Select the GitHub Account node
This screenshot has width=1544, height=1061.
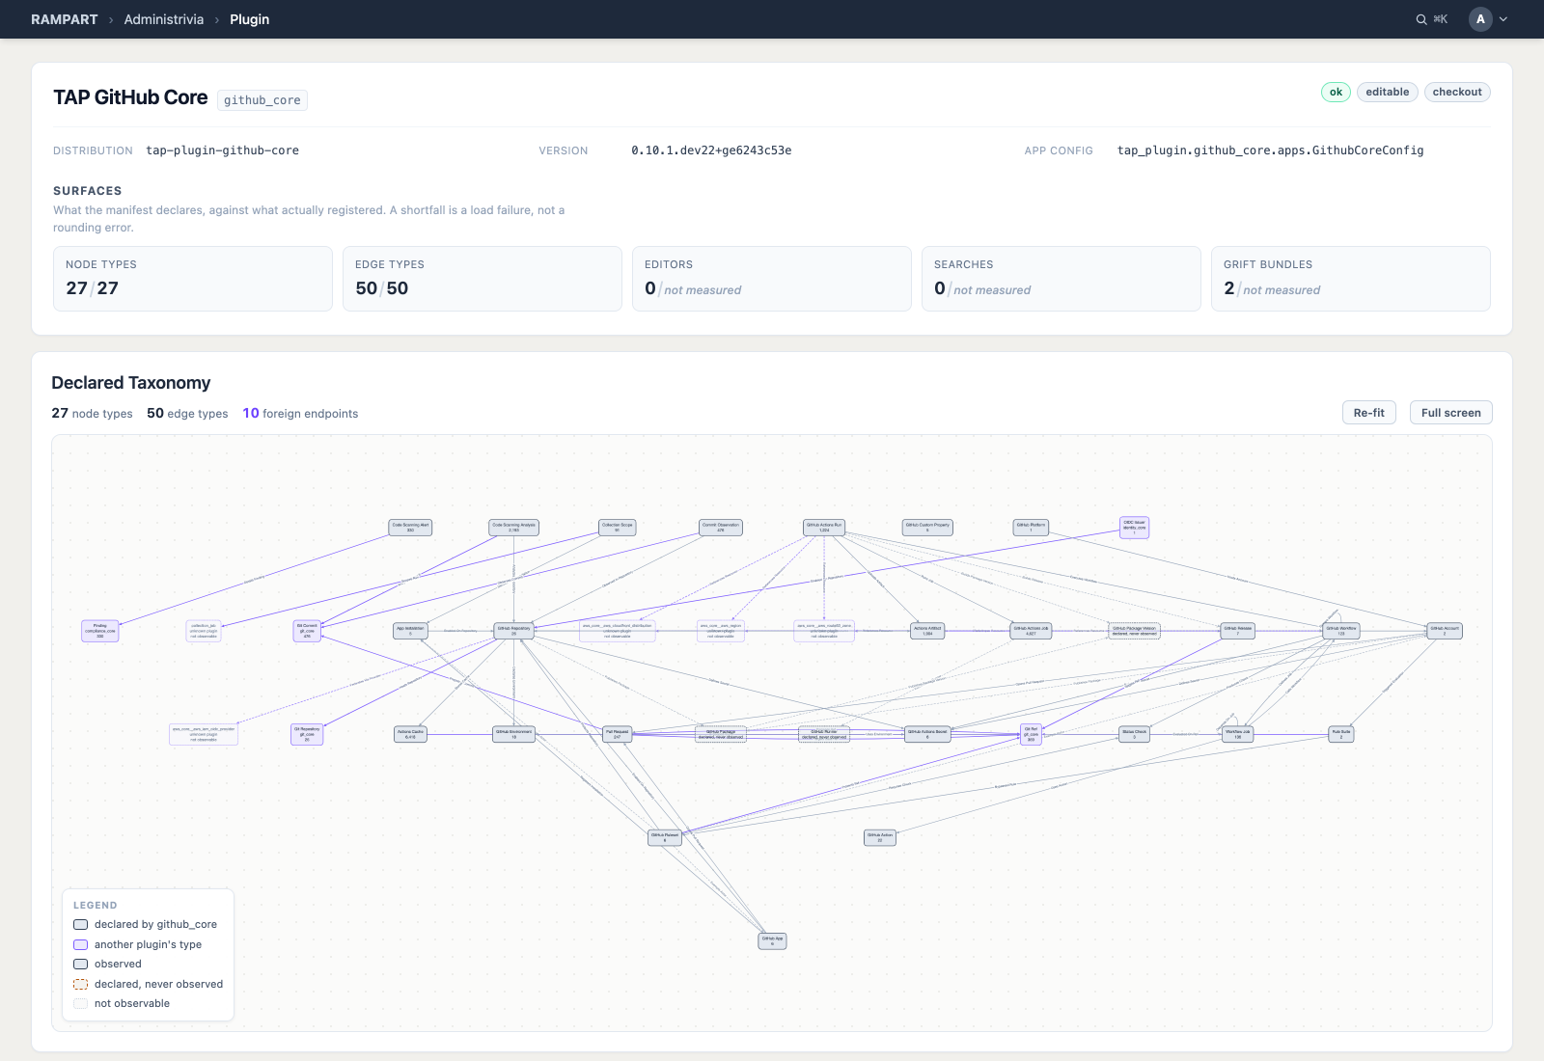pos(1445,631)
